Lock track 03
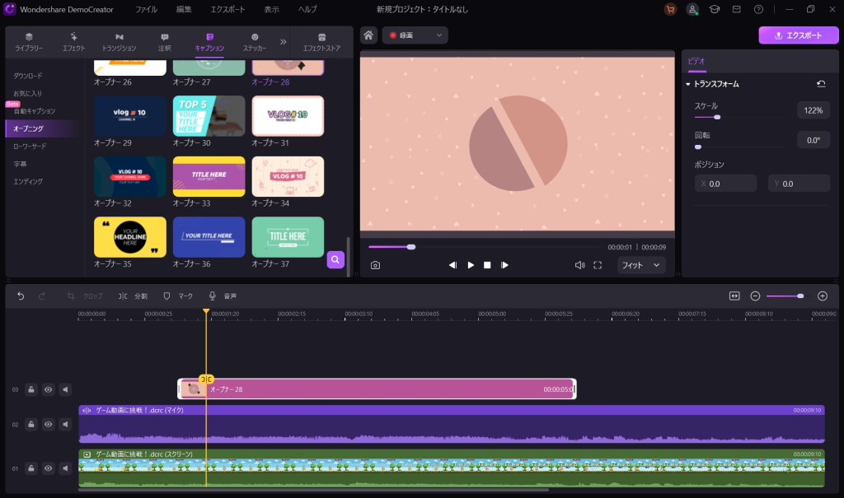Viewport: 844px width, 498px height. 31,389
